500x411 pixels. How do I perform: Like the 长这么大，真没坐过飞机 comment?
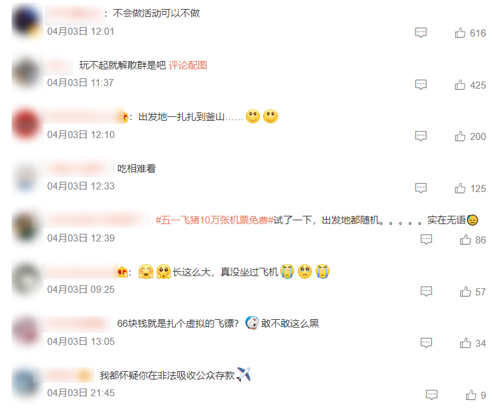pyautogui.click(x=465, y=292)
